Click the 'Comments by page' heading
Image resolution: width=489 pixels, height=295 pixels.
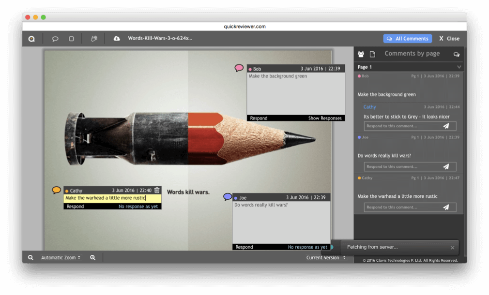tap(412, 54)
